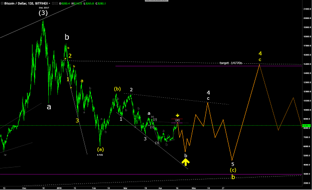Select the yellow 3 label near February decline
Image resolution: width=312 pixels, height=190 pixels.
click(x=77, y=120)
